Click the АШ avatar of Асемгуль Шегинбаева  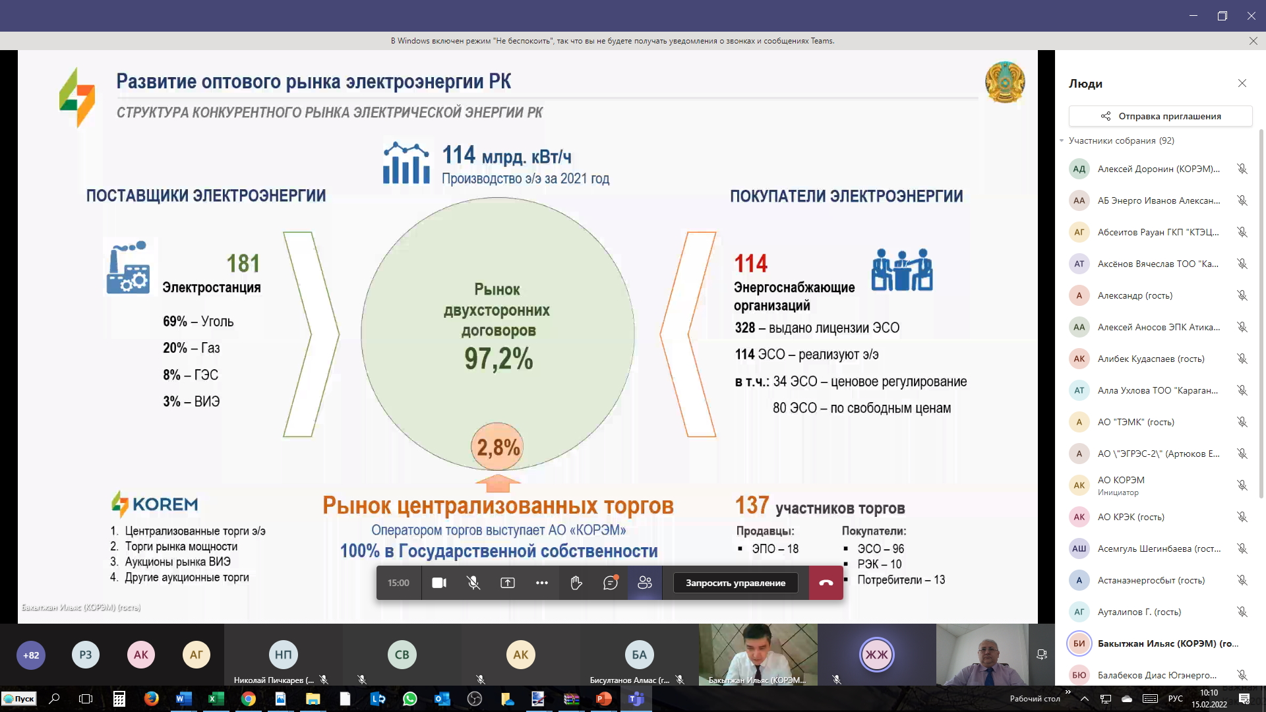click(1079, 549)
